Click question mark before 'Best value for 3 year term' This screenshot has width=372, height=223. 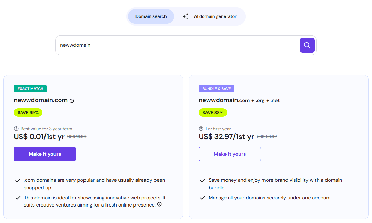(16, 129)
